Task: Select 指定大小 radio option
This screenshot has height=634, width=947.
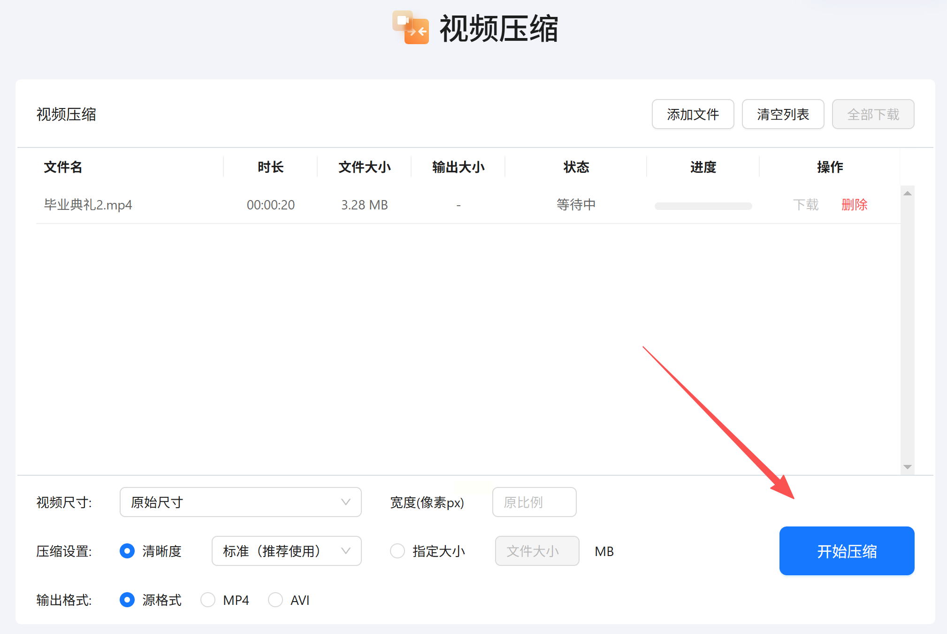Action: click(x=397, y=551)
